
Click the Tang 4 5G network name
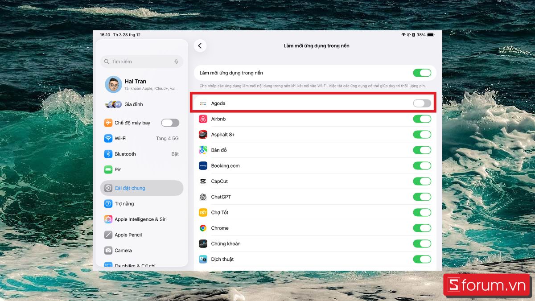(167, 138)
